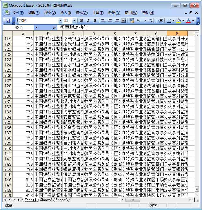Open the 数据(D) menu
This screenshot has height=210, width=202.
[114, 13]
